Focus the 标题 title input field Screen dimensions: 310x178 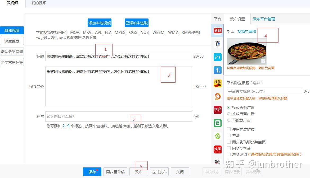click(119, 56)
